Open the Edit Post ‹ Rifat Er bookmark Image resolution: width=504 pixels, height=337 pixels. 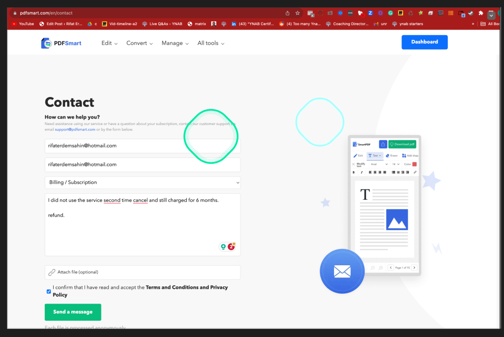click(61, 24)
